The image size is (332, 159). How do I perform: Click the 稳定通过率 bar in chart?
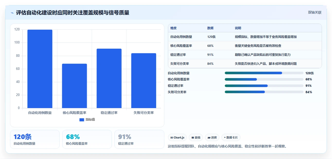109,78
